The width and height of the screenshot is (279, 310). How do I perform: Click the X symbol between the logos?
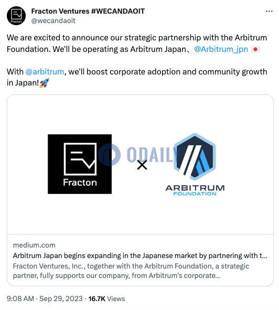click(x=142, y=165)
